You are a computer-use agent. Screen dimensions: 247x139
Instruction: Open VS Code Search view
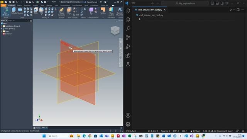pos(128,29)
